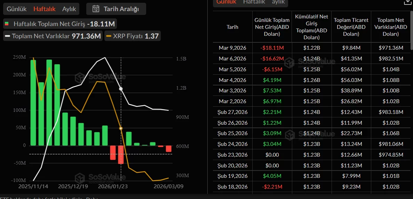Select the aylık tab above the table
Image resolution: width=413 pixels, height=199 pixels.
click(x=278, y=2)
